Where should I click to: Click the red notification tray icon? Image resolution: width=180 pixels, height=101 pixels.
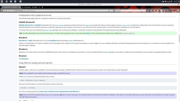click(168, 1)
